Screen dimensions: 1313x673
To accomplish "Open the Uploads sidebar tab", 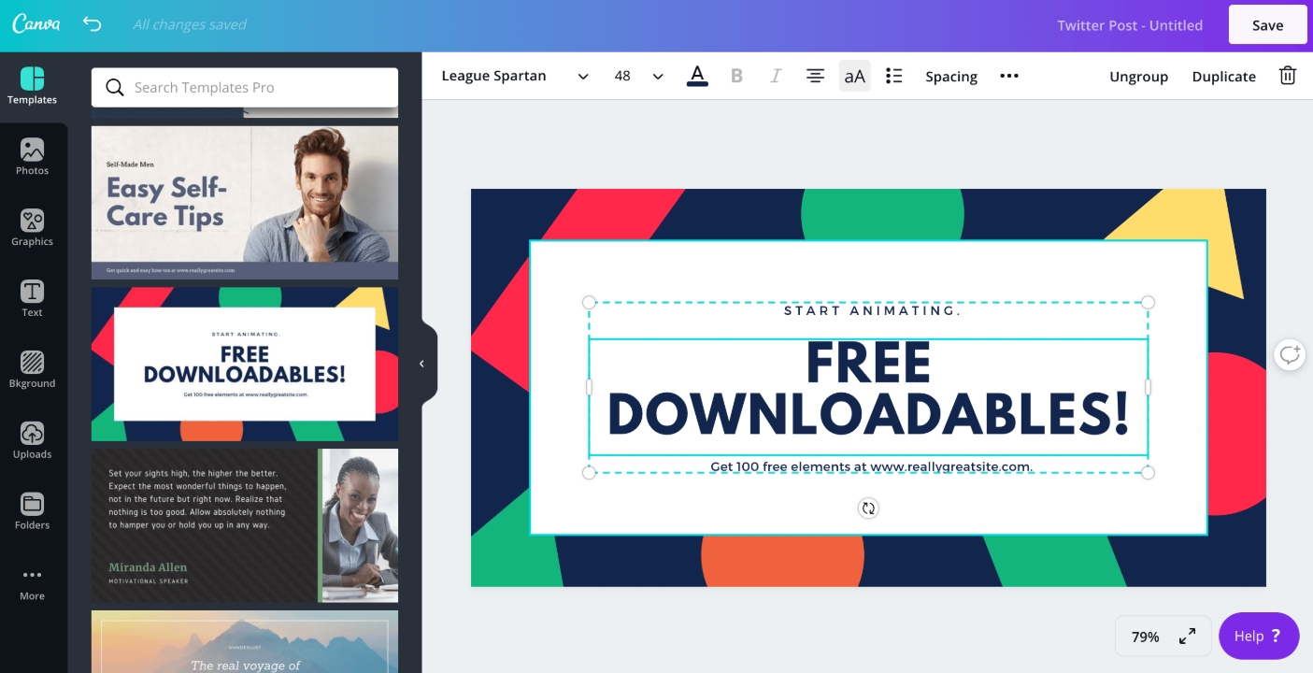I will (33, 441).
